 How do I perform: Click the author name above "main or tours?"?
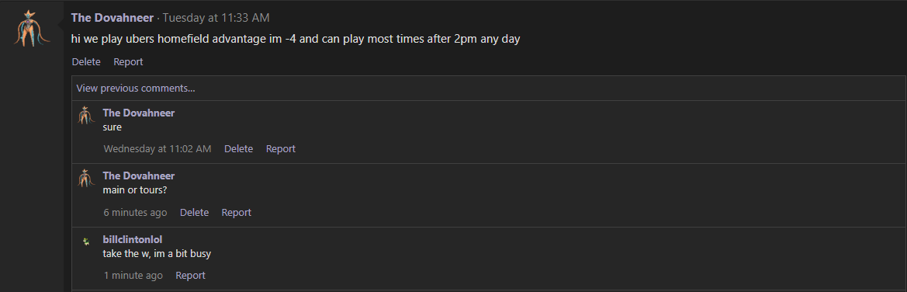[x=138, y=176]
